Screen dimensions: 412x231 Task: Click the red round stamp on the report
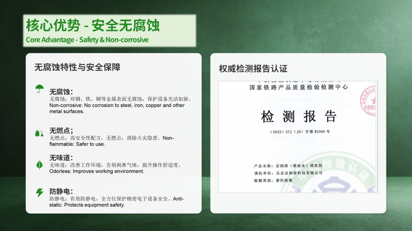368,101
